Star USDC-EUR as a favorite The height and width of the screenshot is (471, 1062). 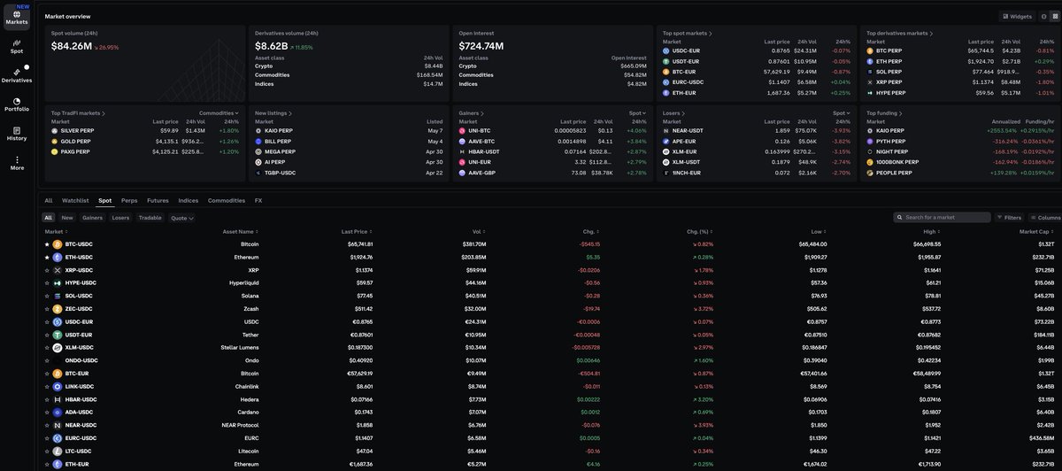click(x=47, y=321)
